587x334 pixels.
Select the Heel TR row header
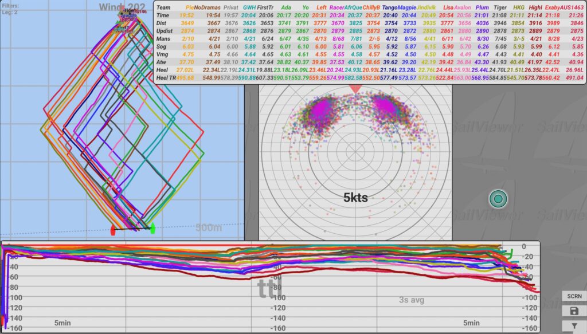tap(166, 78)
